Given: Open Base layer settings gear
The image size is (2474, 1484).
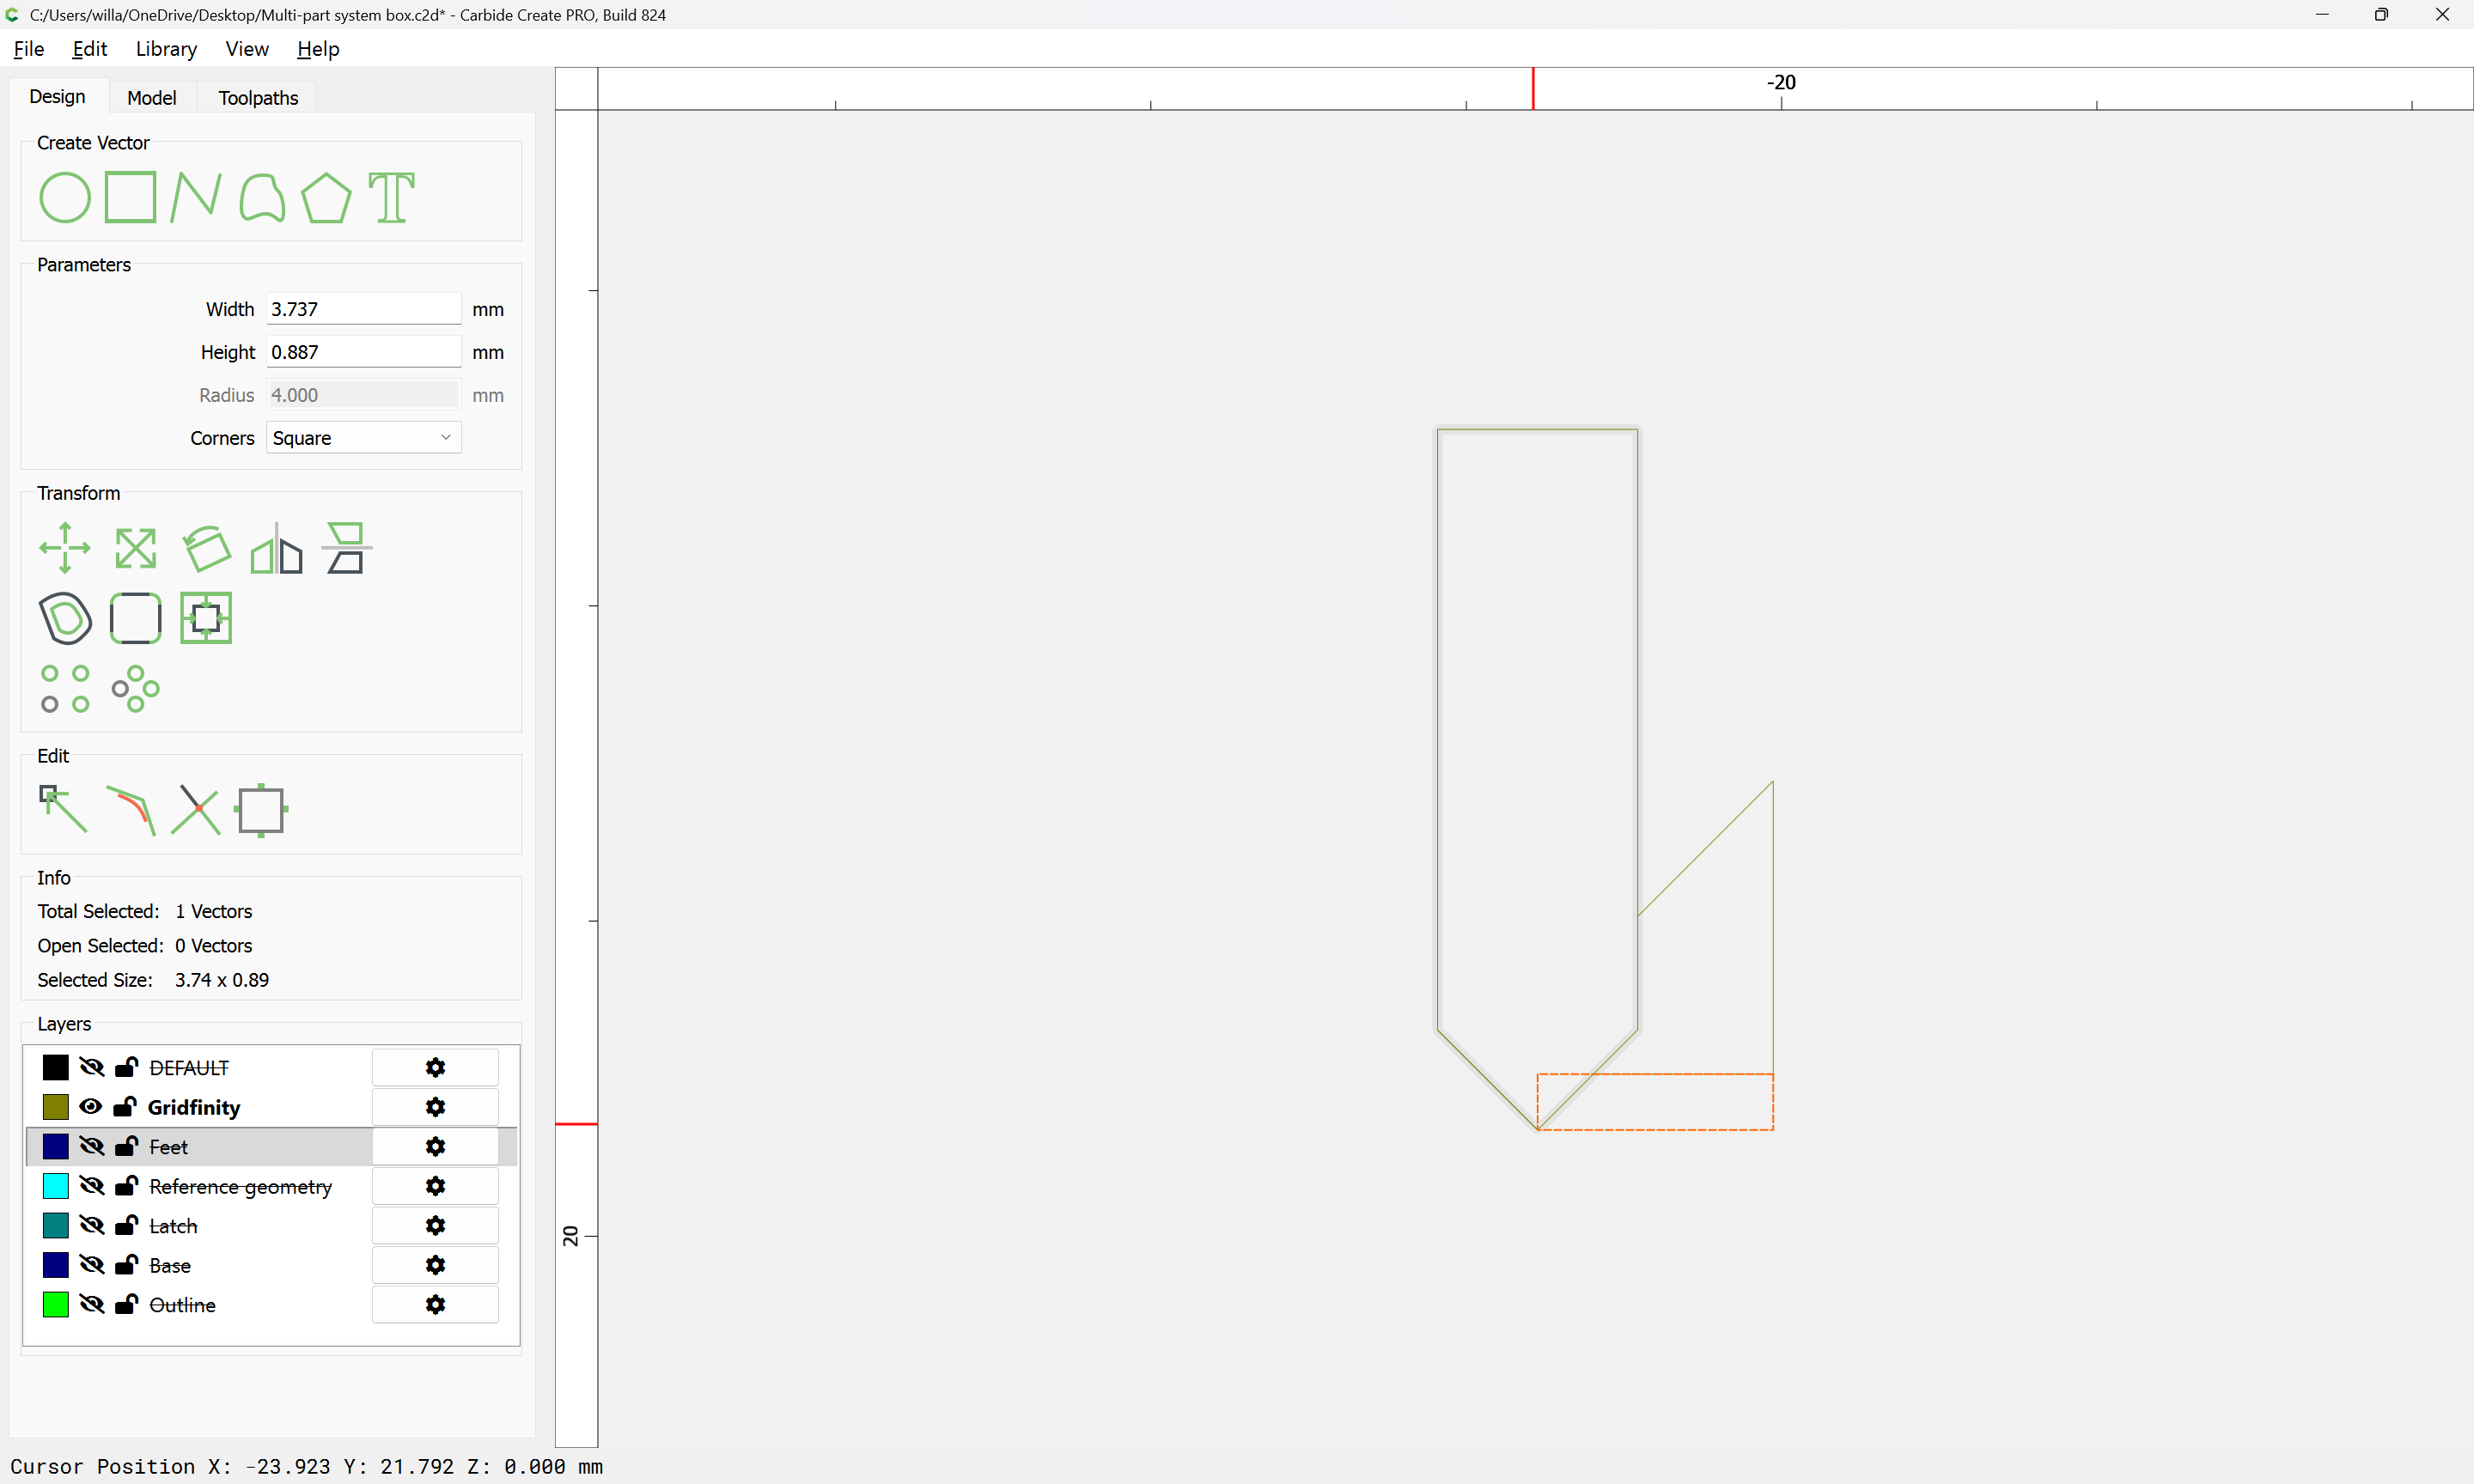Looking at the screenshot, I should [435, 1265].
